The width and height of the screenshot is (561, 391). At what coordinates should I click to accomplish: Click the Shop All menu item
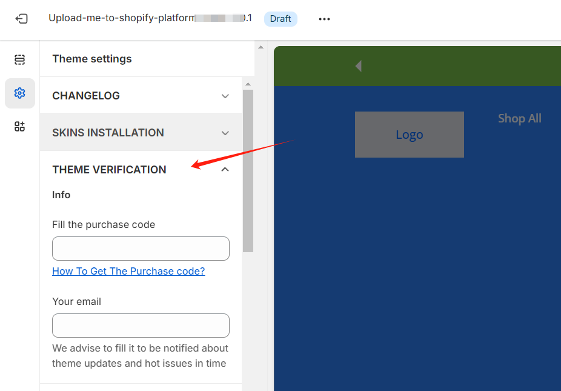pos(519,118)
